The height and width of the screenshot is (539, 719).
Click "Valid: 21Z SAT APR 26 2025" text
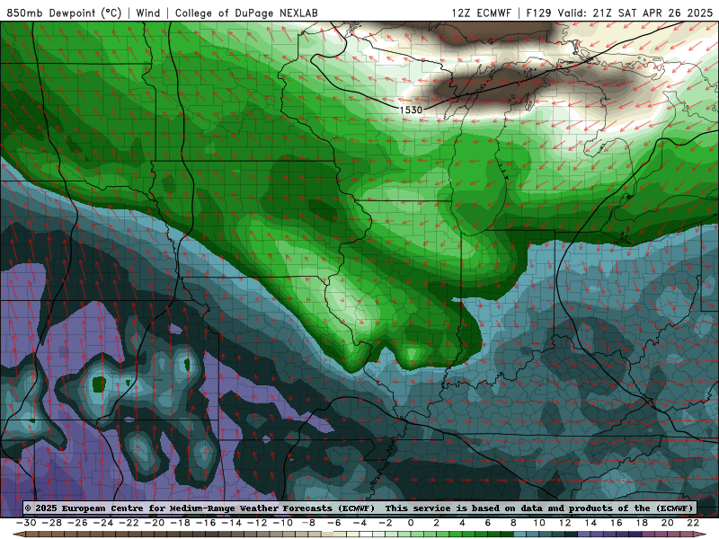[635, 13]
